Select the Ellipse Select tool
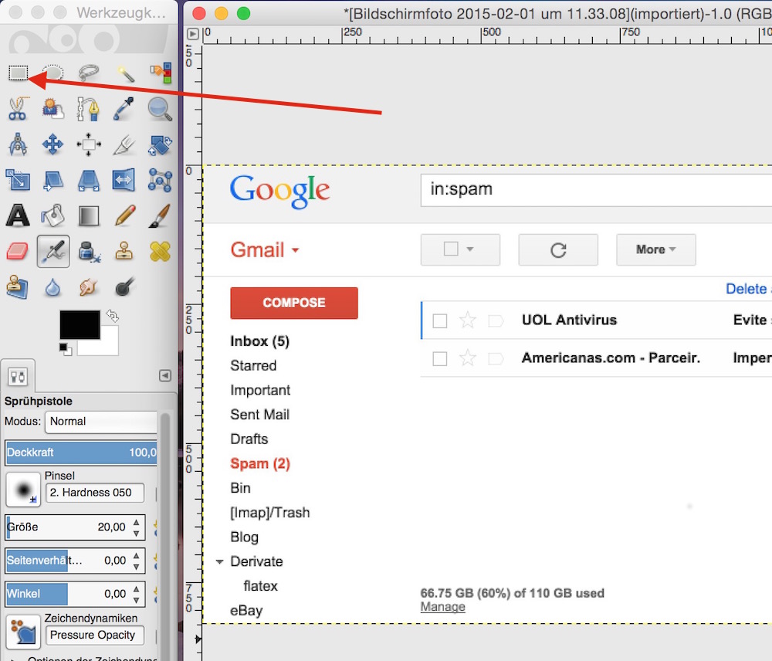772x661 pixels. tap(52, 73)
